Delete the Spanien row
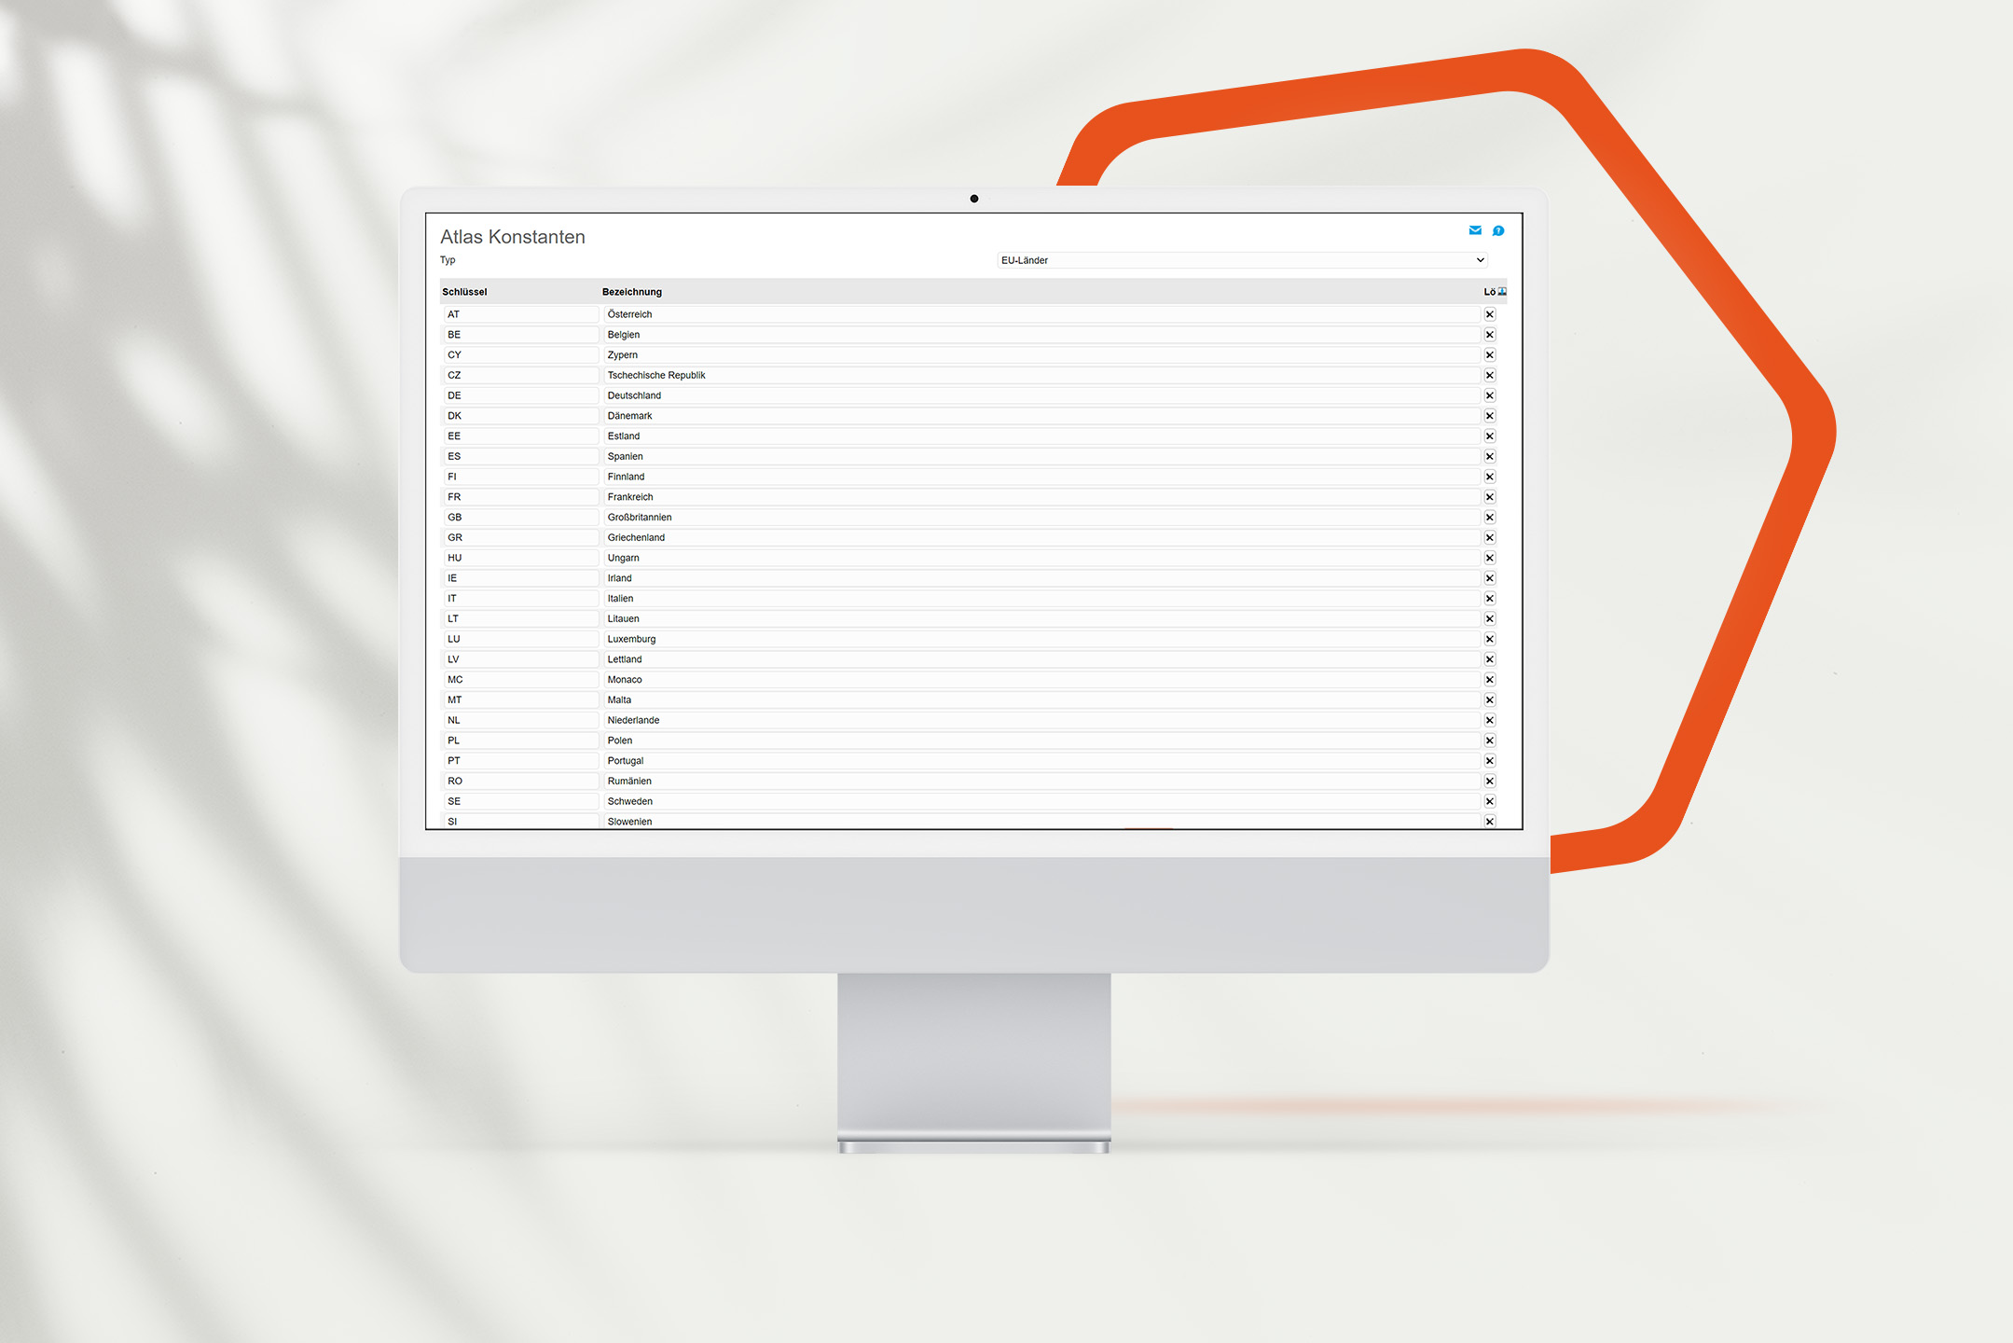Screen dimensions: 2013x1343 (x=1490, y=456)
